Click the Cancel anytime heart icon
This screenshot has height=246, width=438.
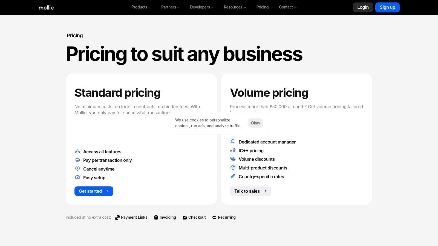pos(77,169)
